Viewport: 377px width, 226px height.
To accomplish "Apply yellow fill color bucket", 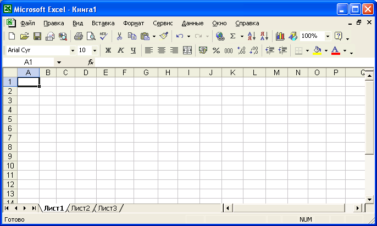I will (x=317, y=50).
